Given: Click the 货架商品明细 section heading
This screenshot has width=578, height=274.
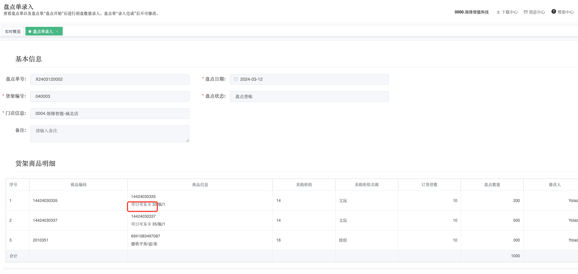Looking at the screenshot, I should pos(35,163).
